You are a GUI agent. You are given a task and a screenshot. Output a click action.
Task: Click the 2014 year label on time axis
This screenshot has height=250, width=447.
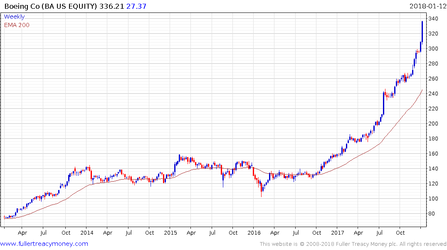click(x=86, y=232)
